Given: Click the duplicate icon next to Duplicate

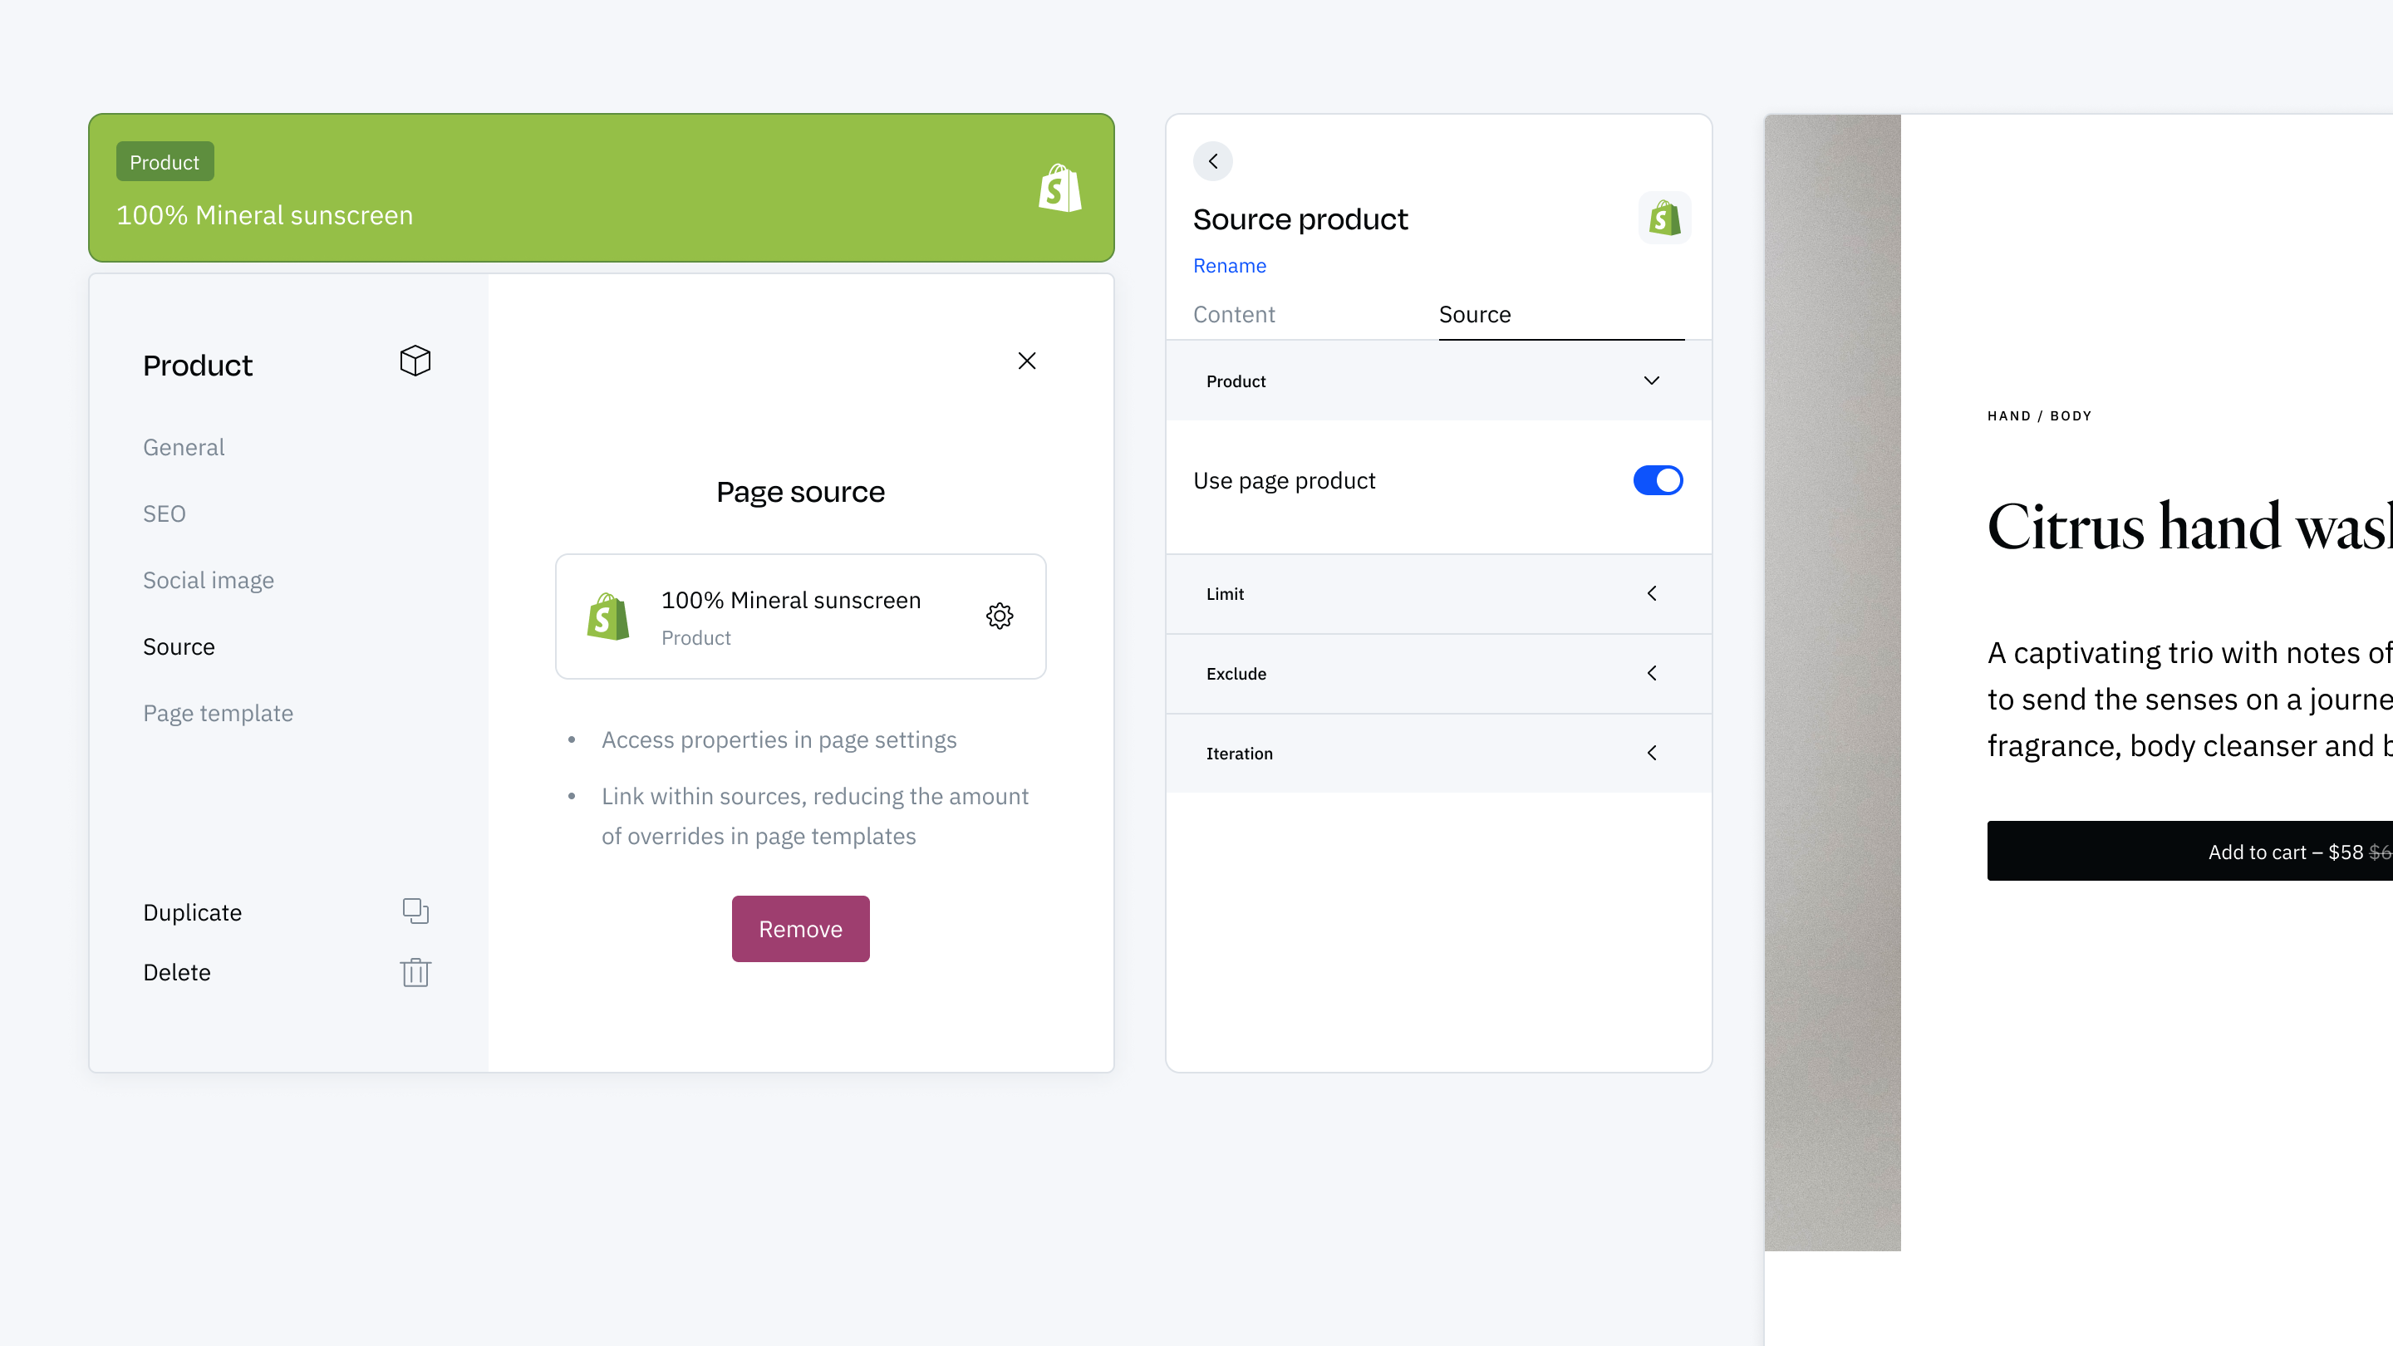Looking at the screenshot, I should point(414,911).
